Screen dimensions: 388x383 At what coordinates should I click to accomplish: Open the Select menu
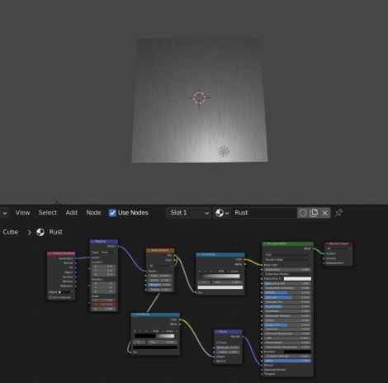(x=48, y=213)
